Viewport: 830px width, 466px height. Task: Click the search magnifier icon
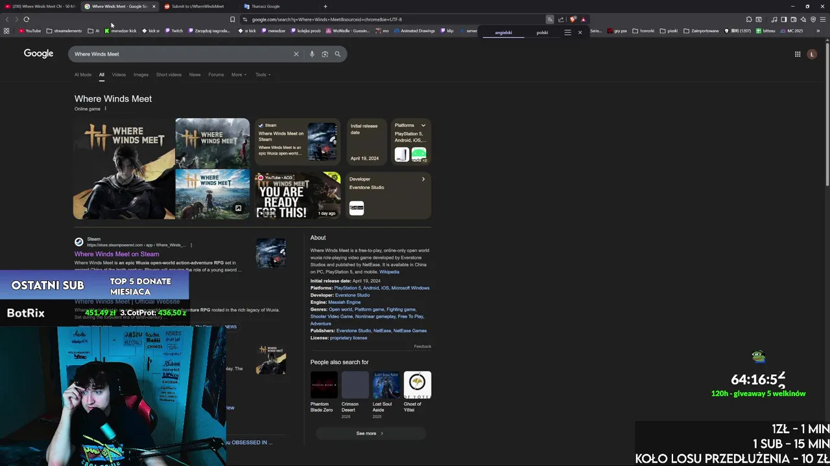[x=337, y=54]
